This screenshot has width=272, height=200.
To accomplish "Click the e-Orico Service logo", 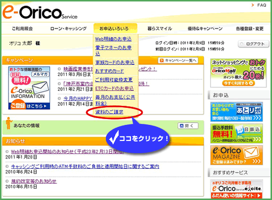I will point(40,12).
